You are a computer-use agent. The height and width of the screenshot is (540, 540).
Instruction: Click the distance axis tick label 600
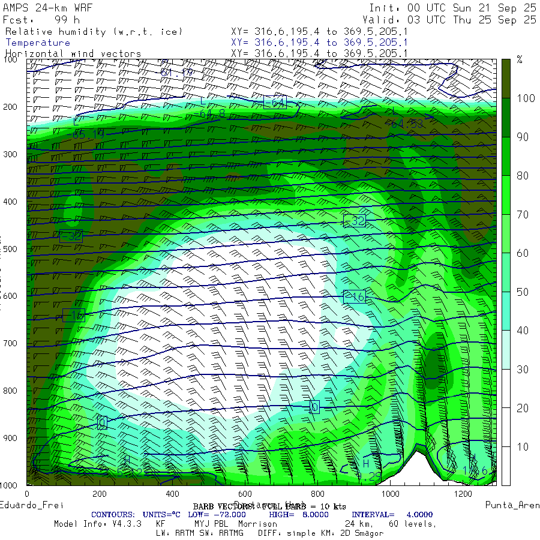coord(245,494)
